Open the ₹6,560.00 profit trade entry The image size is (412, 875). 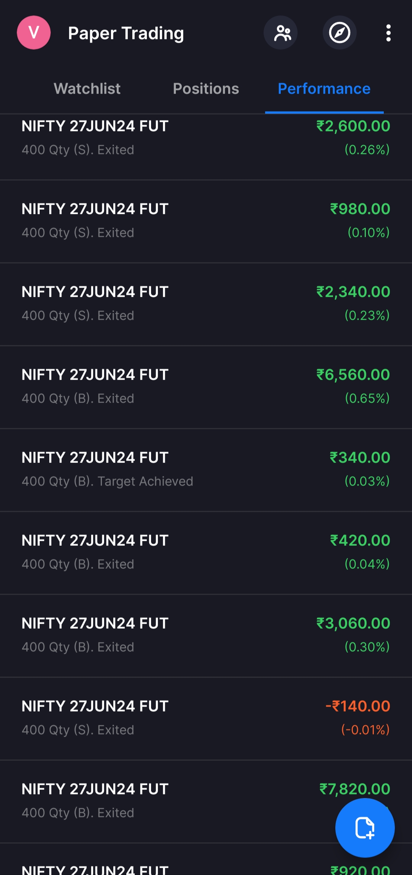point(206,387)
